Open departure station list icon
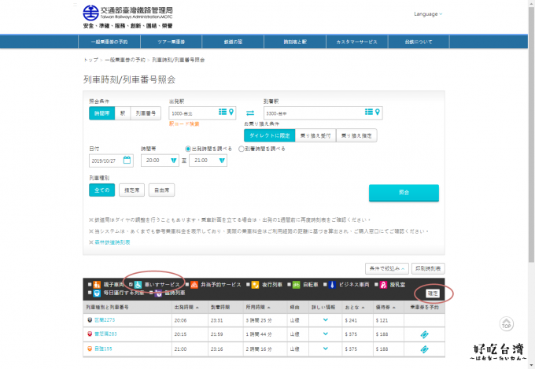Viewport: 535px width, 369px height. tap(222, 113)
